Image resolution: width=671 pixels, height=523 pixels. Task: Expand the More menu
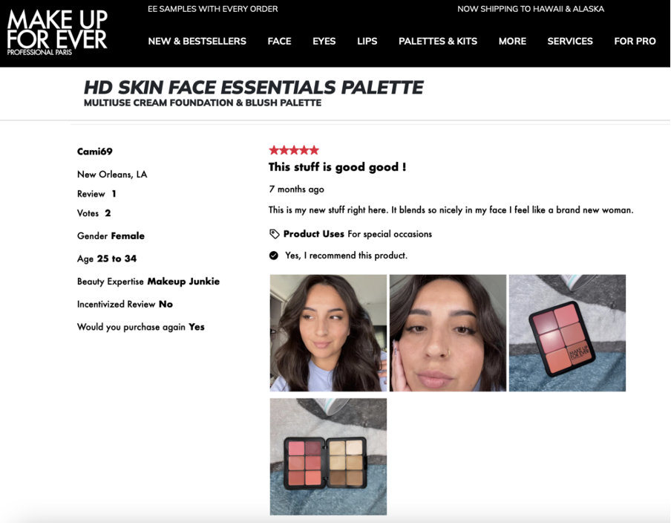[512, 41]
